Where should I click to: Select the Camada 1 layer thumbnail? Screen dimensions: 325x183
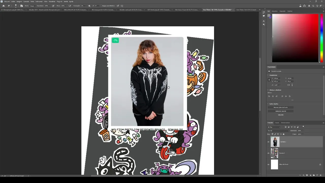click(x=274, y=153)
